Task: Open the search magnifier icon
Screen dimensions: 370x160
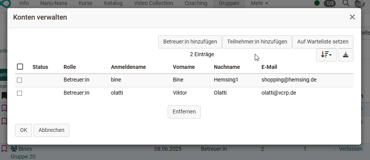Action: coord(346,3)
